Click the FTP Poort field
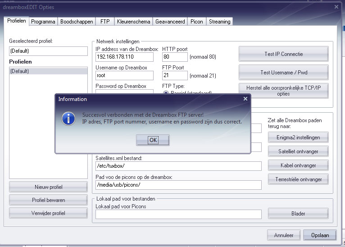 (x=175, y=76)
